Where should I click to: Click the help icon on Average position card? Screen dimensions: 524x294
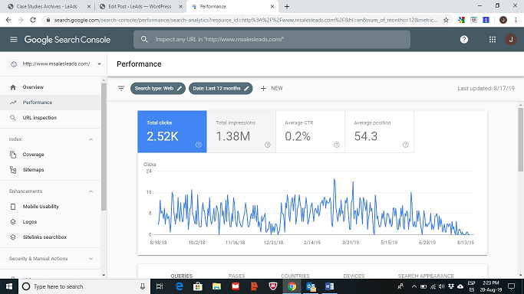point(405,145)
